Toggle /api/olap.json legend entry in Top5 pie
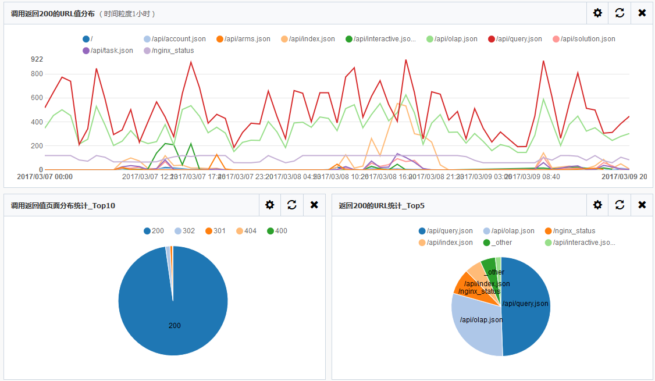The width and height of the screenshot is (655, 381). pos(509,230)
